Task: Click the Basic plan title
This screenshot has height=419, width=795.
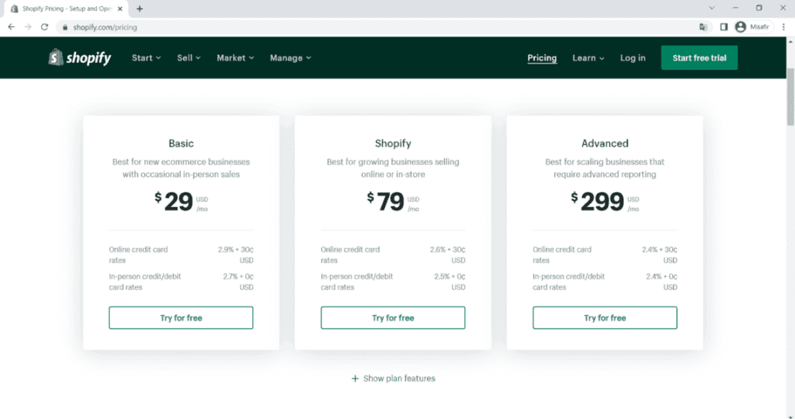Action: tap(181, 144)
